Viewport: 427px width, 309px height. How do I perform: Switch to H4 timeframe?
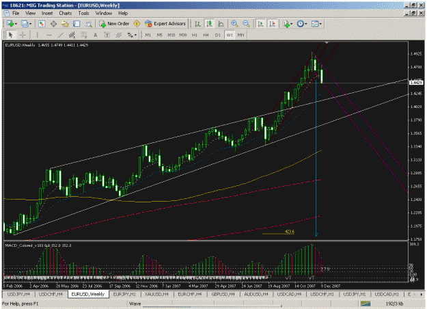[x=206, y=35]
